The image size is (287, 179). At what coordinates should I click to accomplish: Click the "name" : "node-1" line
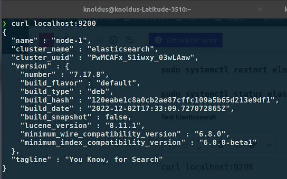pyautogui.click(x=51, y=40)
